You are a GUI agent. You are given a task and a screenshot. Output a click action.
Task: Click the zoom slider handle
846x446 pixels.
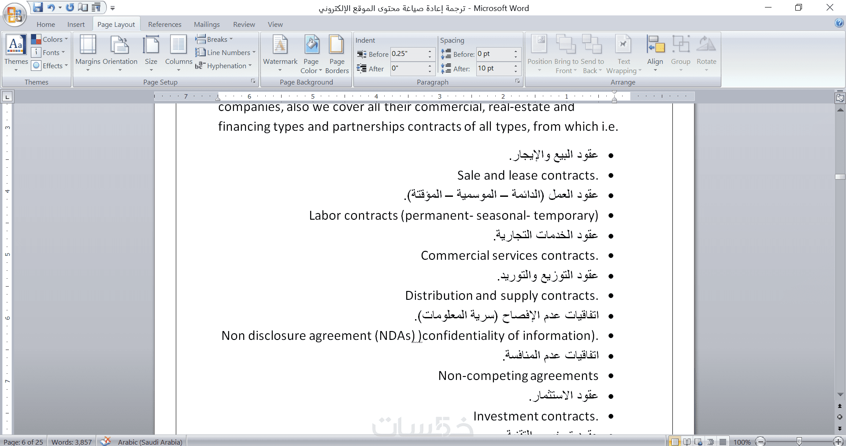tap(799, 442)
